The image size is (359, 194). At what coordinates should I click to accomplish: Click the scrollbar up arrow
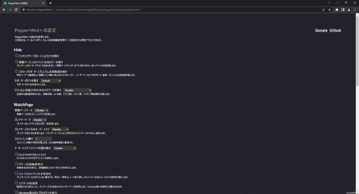tap(357, 15)
